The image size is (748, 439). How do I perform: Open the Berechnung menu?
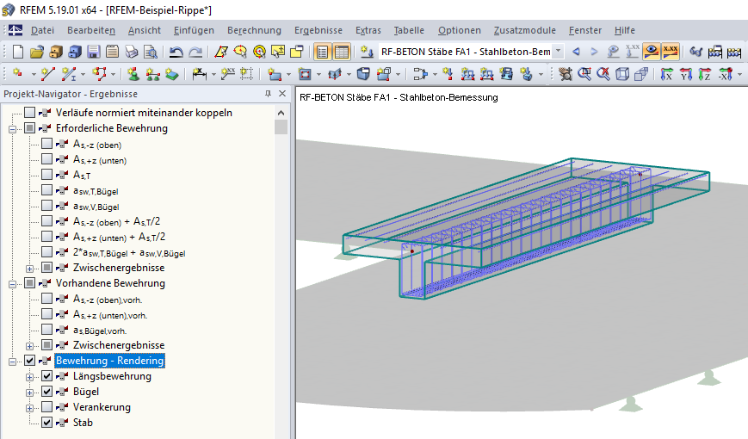254,30
